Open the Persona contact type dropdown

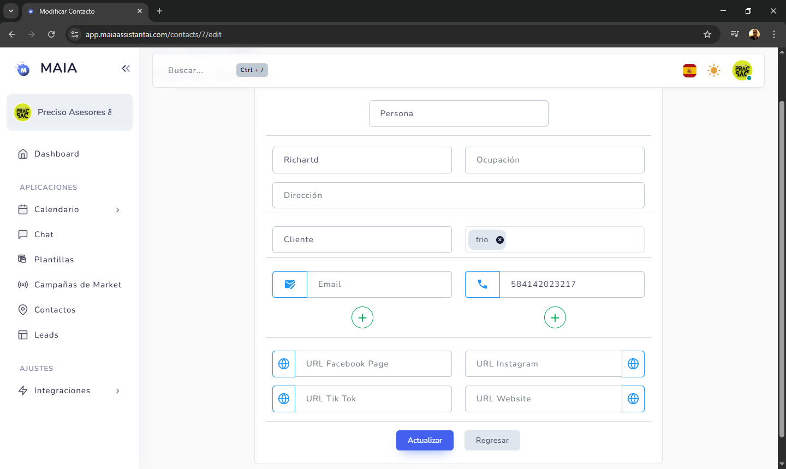[x=458, y=113]
